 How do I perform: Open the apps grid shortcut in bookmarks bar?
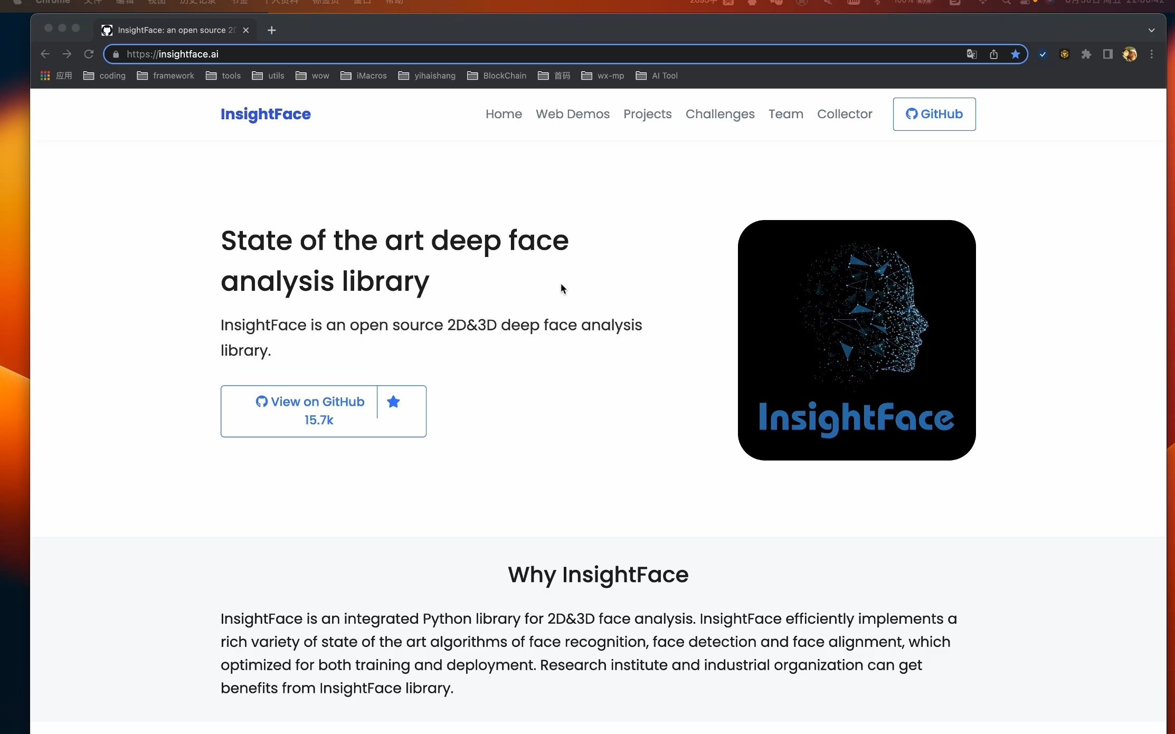56,75
